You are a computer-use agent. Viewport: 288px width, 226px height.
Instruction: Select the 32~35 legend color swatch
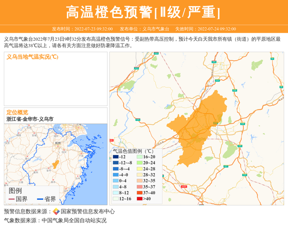[x=139, y=181]
